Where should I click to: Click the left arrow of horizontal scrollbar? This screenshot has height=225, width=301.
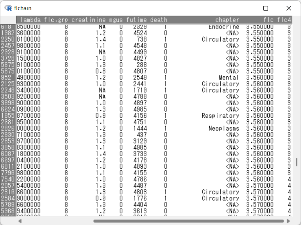(20, 221)
